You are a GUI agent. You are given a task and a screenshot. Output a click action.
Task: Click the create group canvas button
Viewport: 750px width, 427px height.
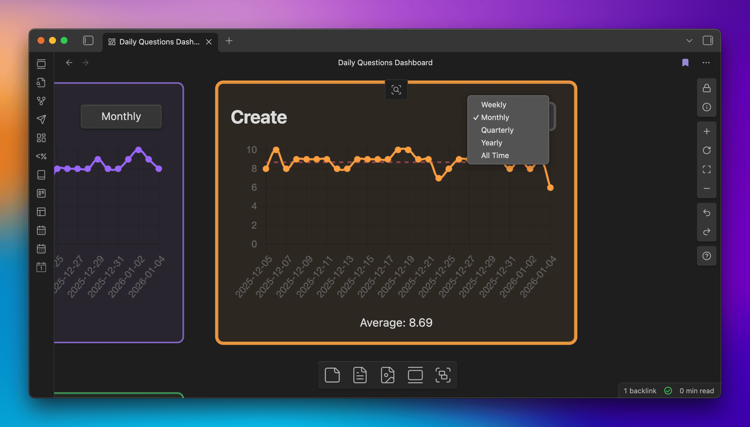443,375
